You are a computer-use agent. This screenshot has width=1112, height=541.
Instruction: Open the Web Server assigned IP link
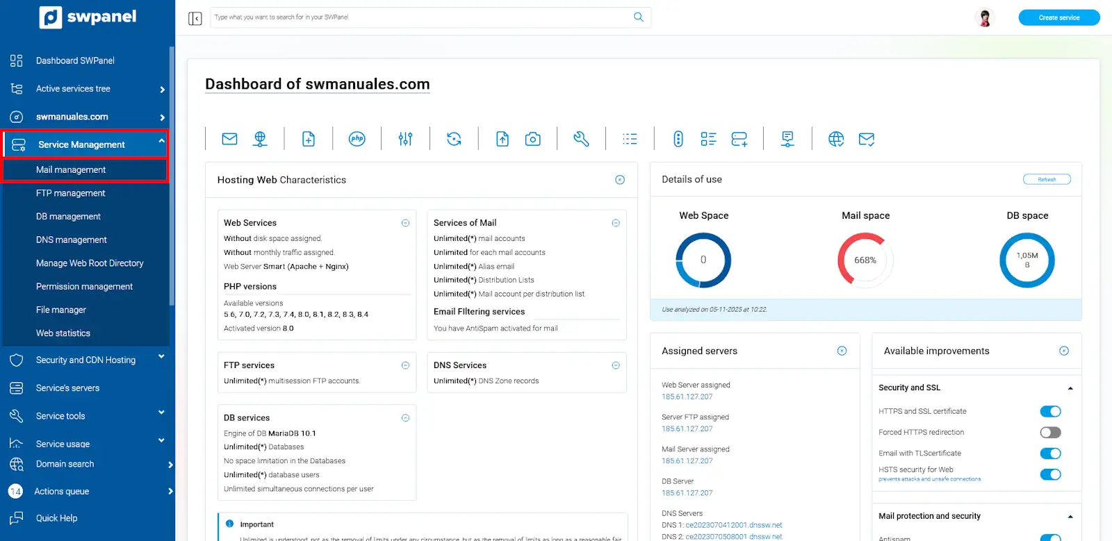coord(687,397)
